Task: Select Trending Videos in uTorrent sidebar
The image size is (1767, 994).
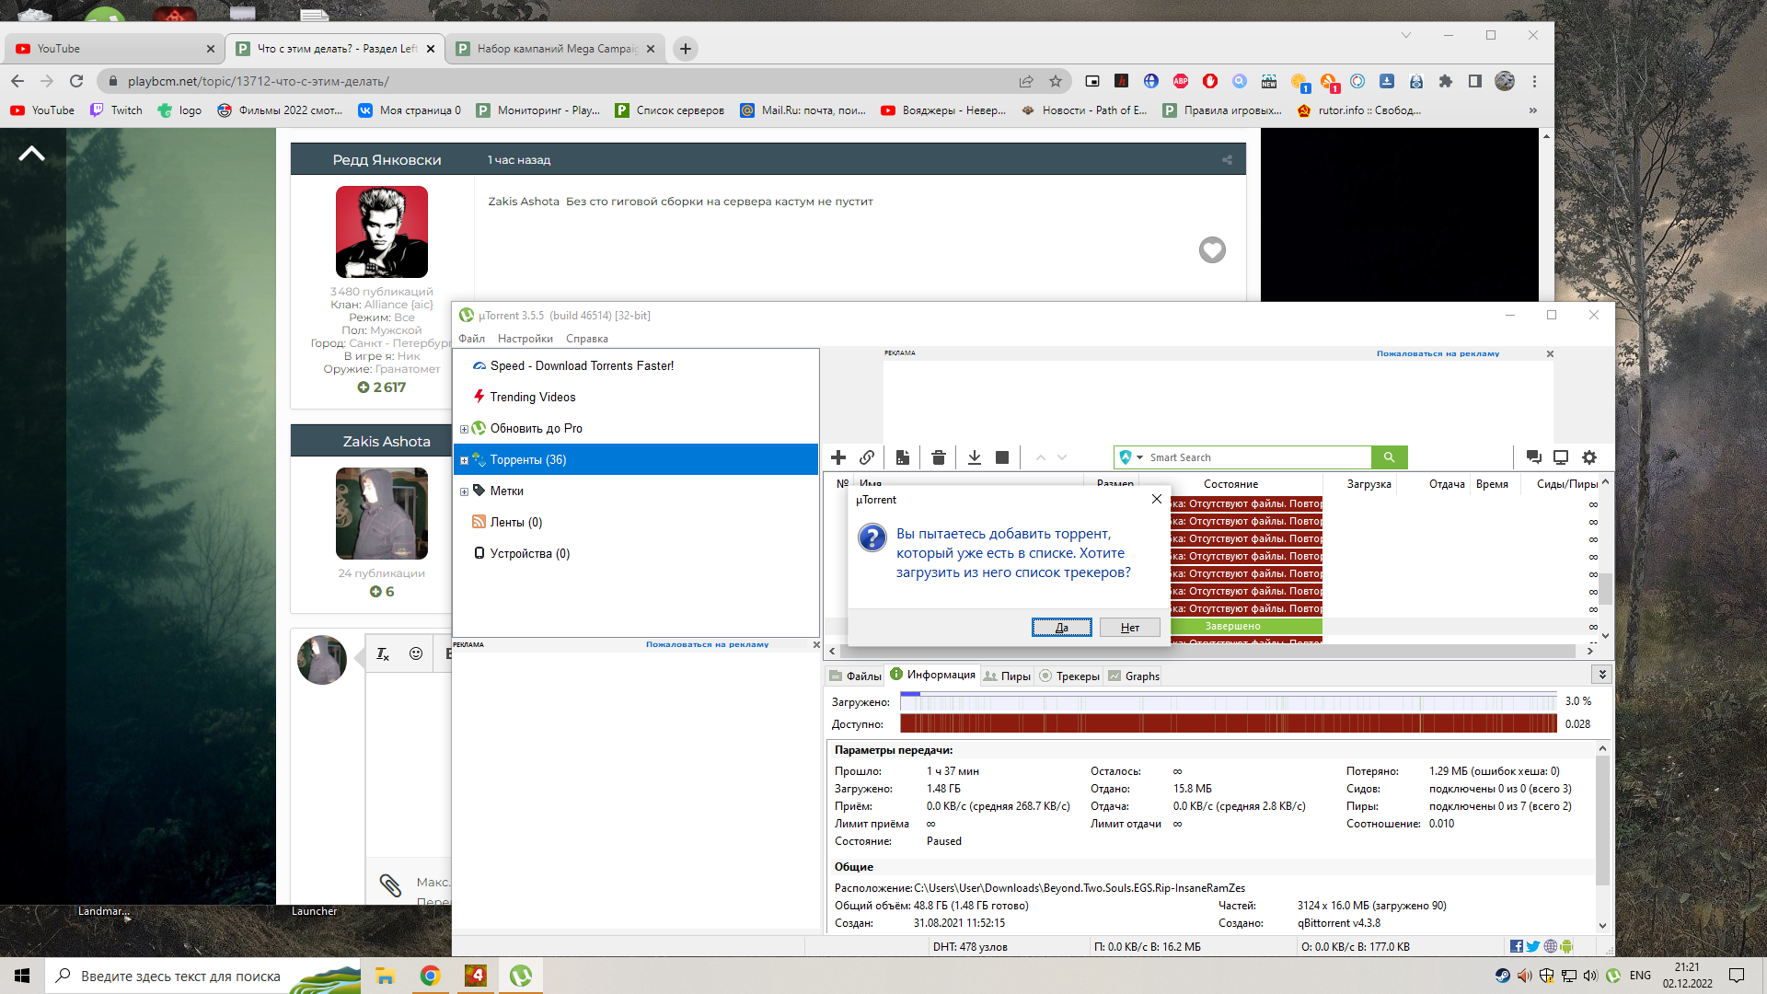Action: click(x=533, y=398)
